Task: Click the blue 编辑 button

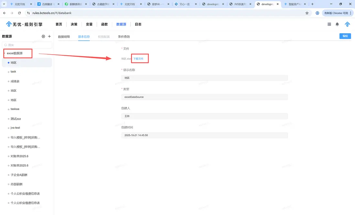Action: point(345,36)
